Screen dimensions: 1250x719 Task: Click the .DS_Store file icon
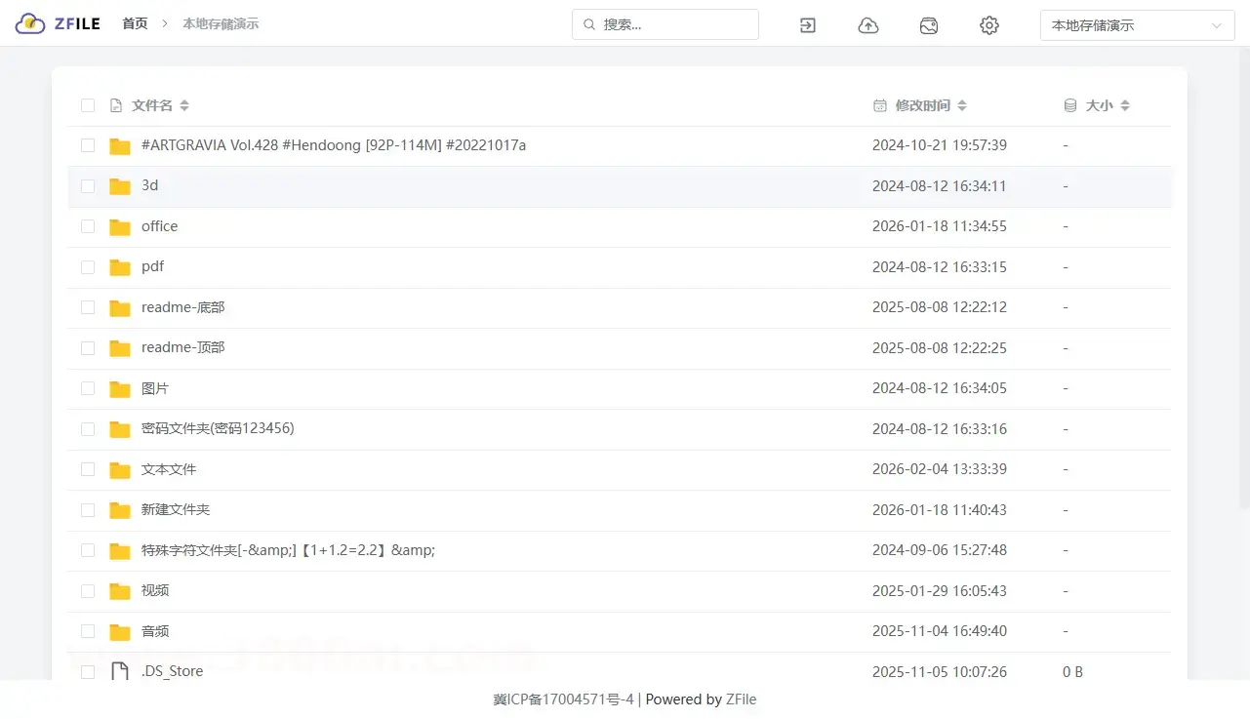[x=120, y=671]
